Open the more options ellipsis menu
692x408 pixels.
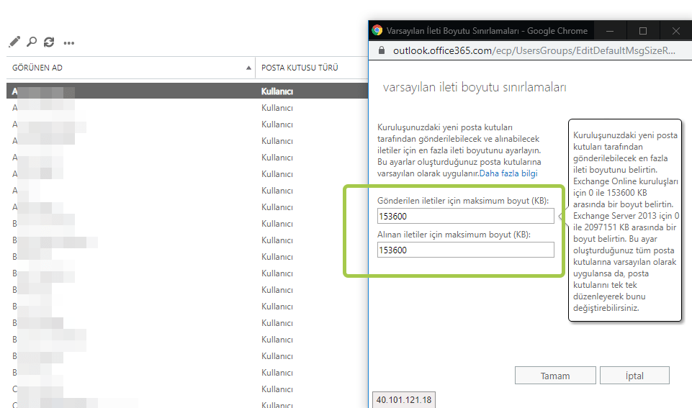[x=69, y=42]
